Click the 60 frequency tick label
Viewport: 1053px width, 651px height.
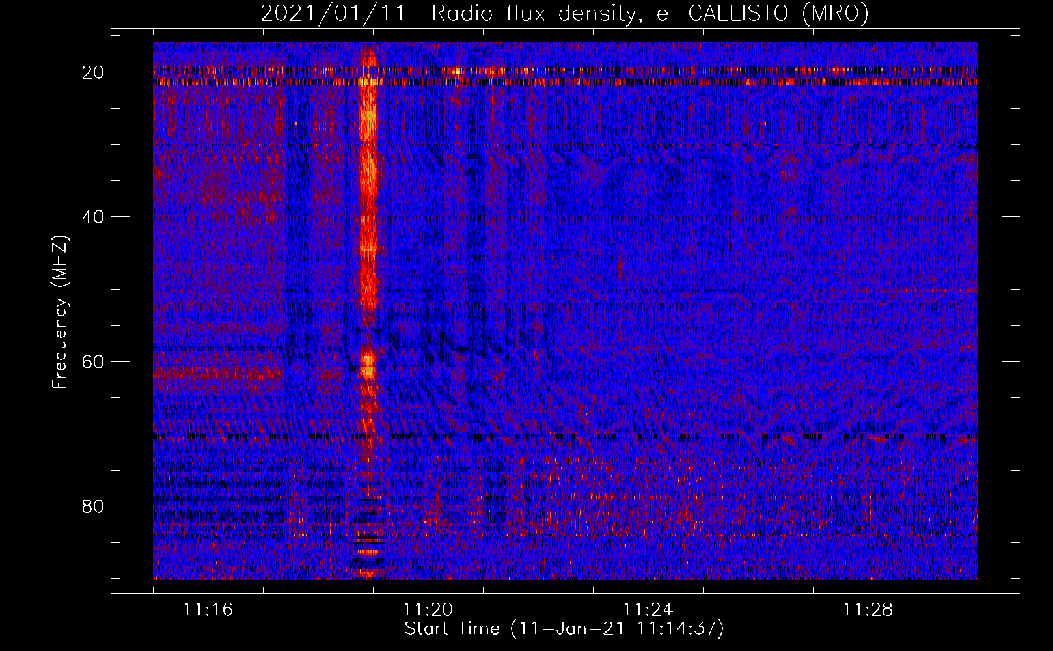[94, 361]
